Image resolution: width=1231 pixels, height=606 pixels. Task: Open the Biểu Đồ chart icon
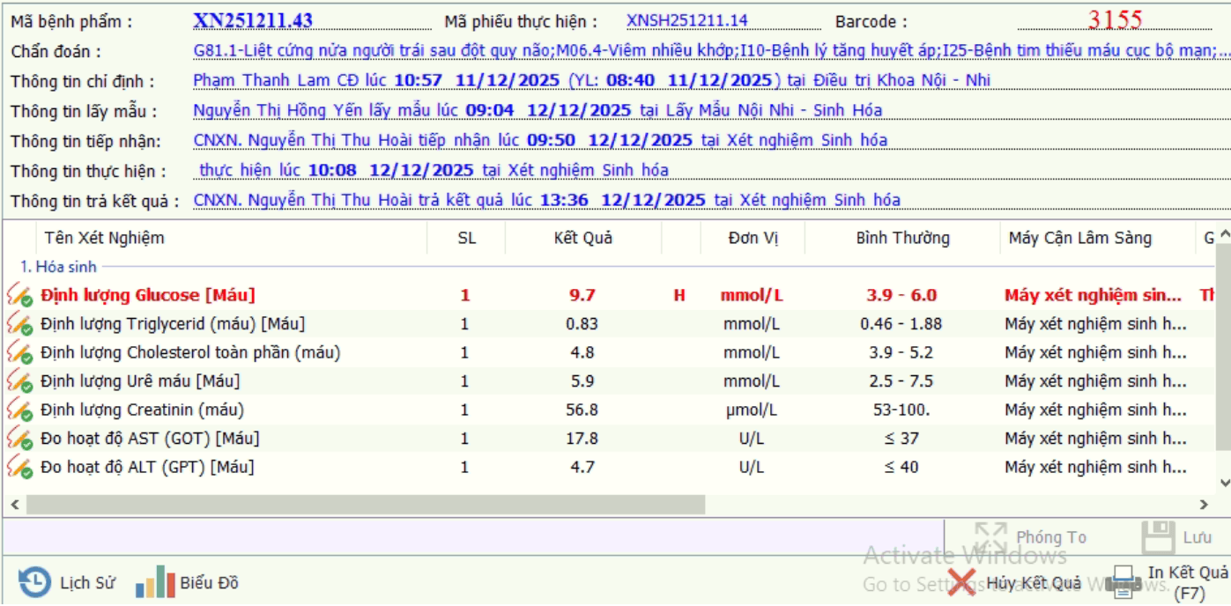click(x=155, y=582)
